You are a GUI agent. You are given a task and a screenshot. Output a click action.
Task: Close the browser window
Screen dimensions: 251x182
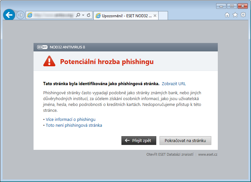(x=243, y=6)
